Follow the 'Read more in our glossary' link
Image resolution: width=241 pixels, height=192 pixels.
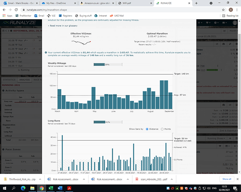64,26
